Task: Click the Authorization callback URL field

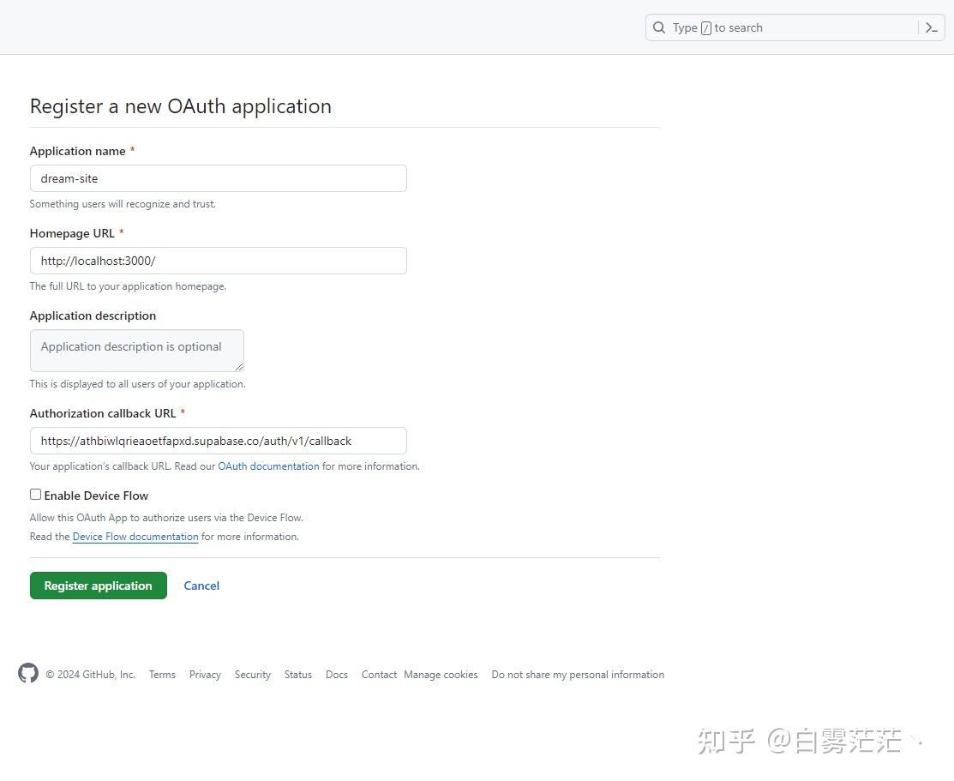Action: coord(218,441)
